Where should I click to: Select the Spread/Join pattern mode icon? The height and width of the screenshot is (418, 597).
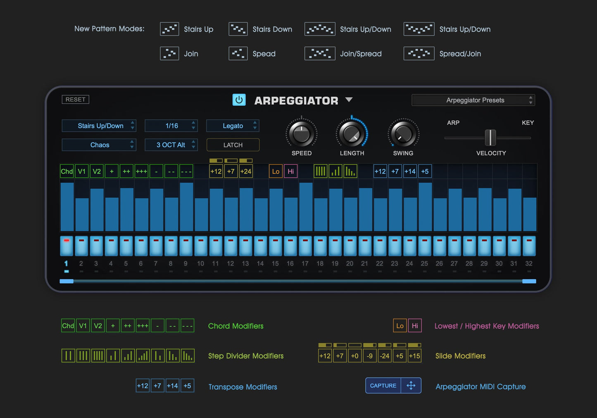pyautogui.click(x=419, y=53)
